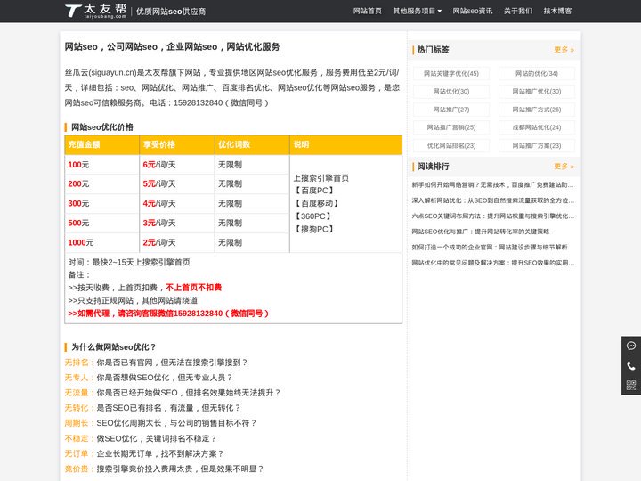
Task: Select tag 网站推广优化(30)
Action: (x=536, y=92)
